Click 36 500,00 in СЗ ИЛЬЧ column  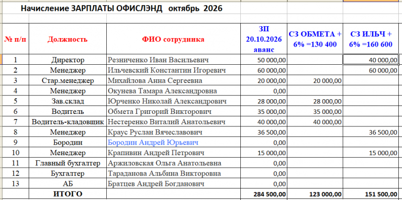[x=371, y=132]
